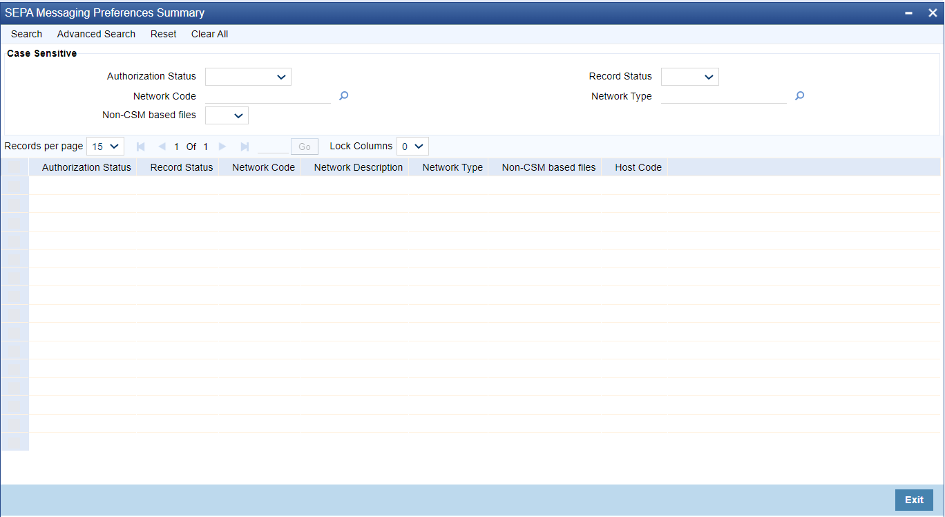The height and width of the screenshot is (517, 945).
Task: Open Authorization Status dropdown
Action: coord(248,77)
